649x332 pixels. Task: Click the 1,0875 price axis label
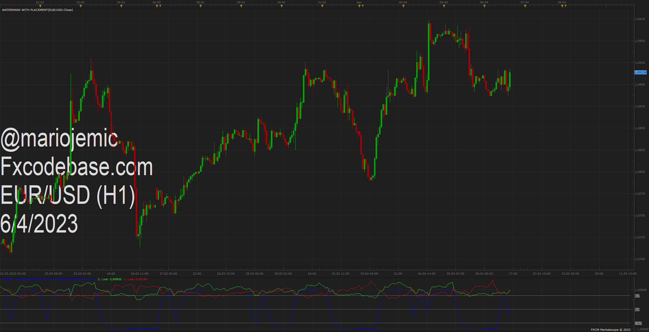click(640, 106)
